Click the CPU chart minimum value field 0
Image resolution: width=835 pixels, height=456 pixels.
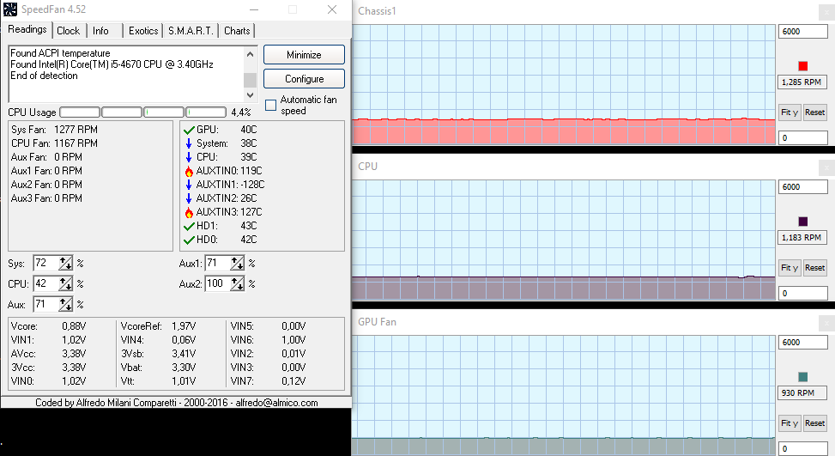pyautogui.click(x=803, y=294)
